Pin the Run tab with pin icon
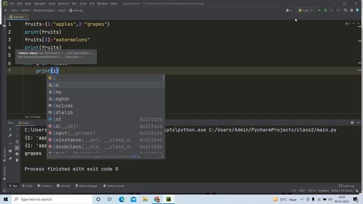Image resolution: width=363 pixels, height=204 pixels. coord(10,159)
